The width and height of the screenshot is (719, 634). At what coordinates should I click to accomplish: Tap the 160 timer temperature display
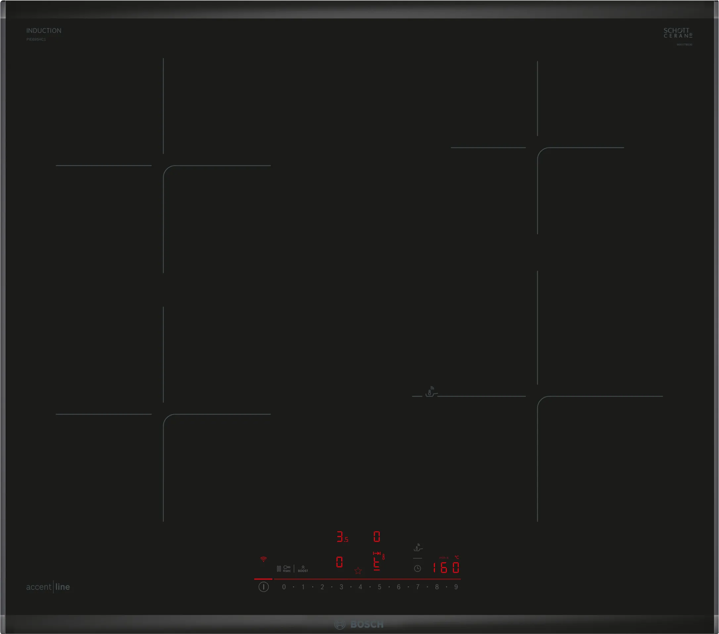446,567
